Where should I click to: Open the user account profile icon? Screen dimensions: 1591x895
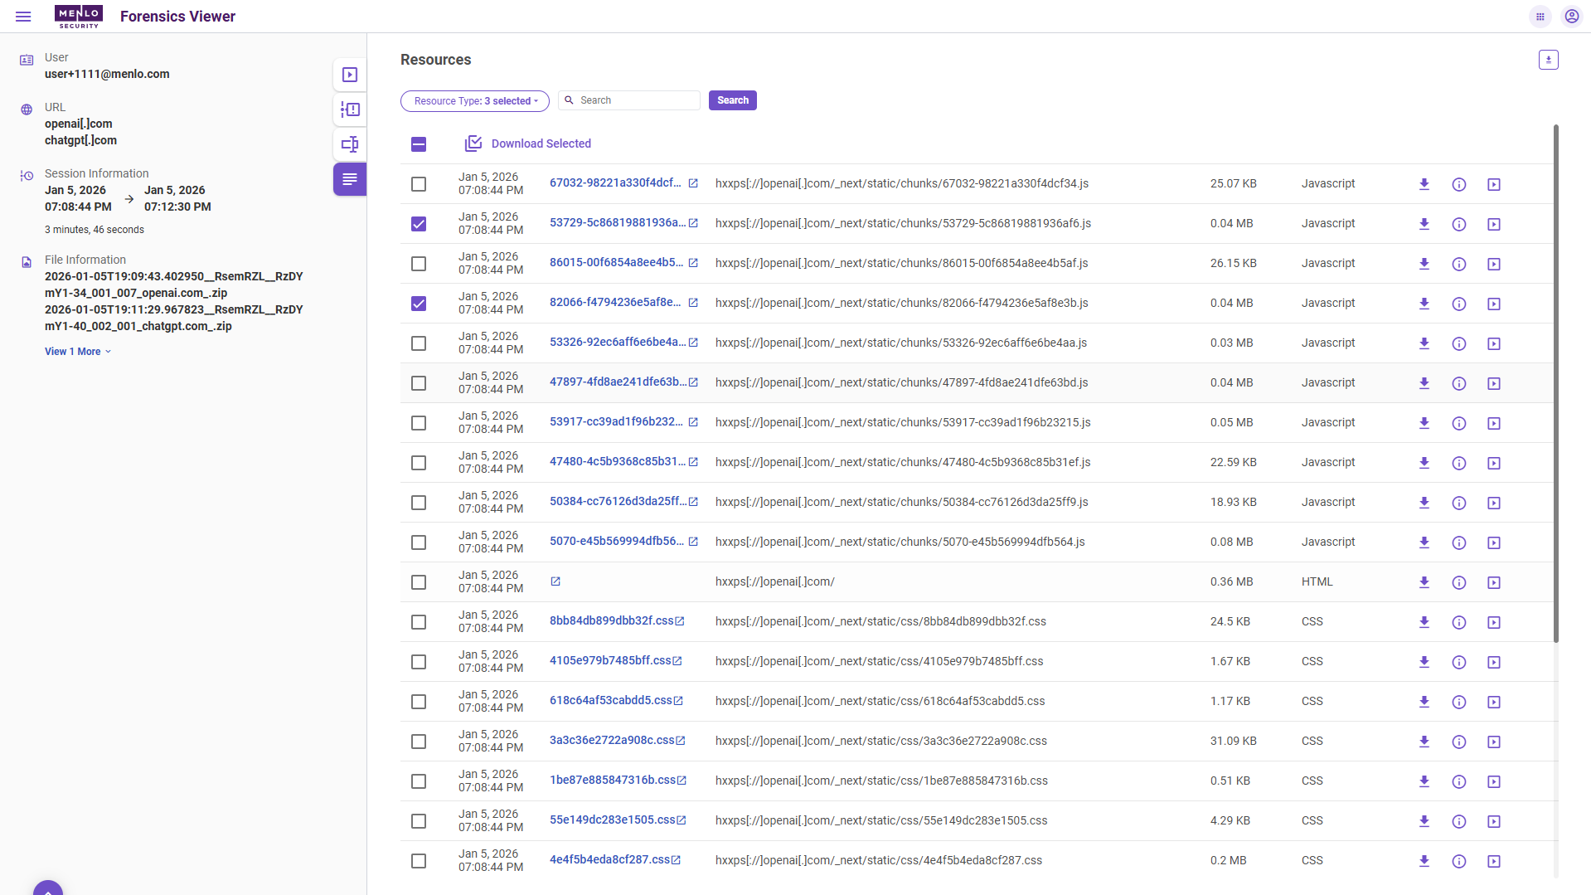pos(1571,17)
